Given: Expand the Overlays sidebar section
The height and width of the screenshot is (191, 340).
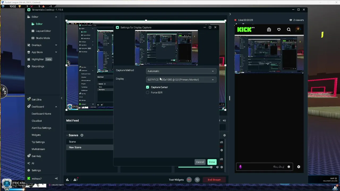Looking at the screenshot, I should pos(56,45).
